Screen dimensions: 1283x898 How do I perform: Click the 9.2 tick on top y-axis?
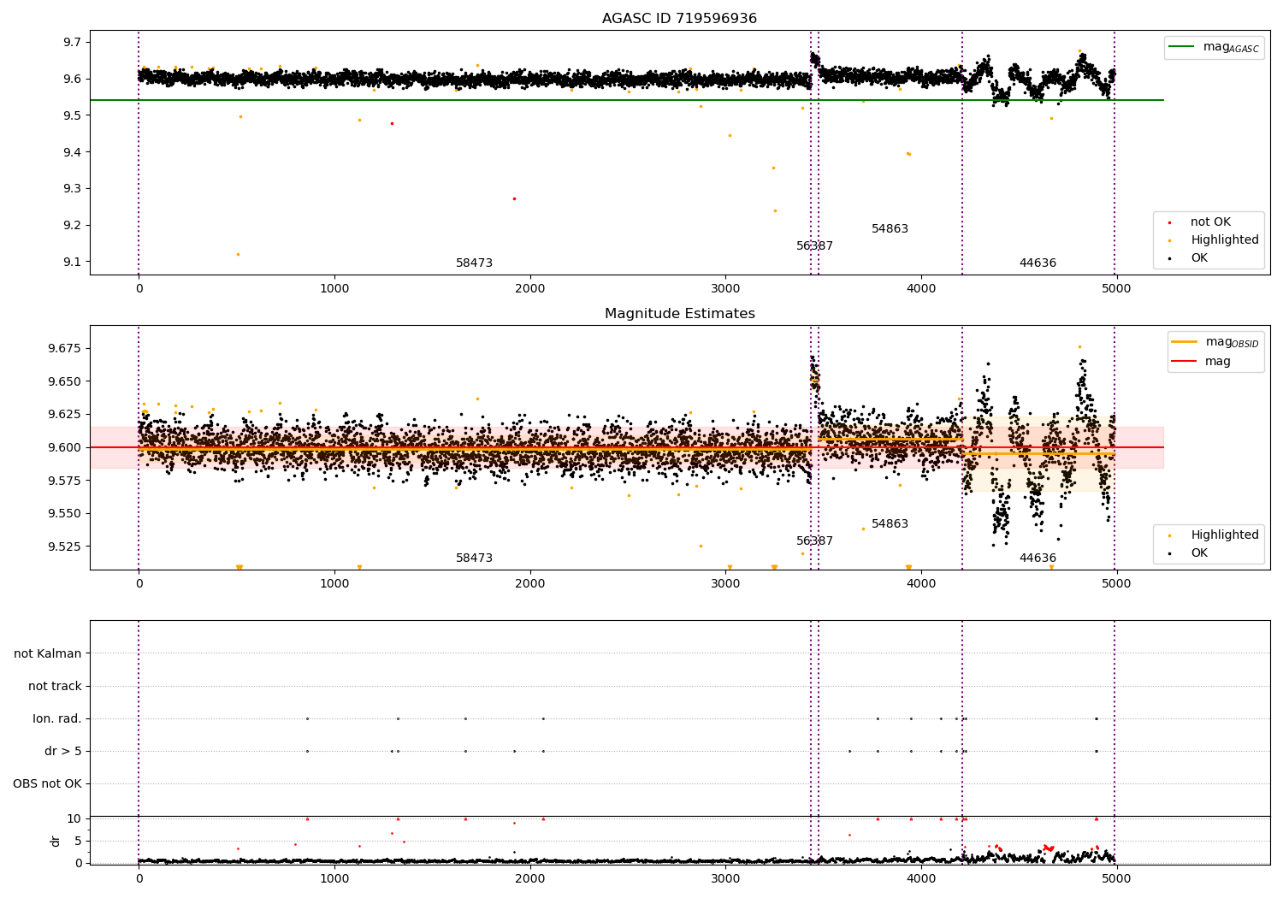72,226
